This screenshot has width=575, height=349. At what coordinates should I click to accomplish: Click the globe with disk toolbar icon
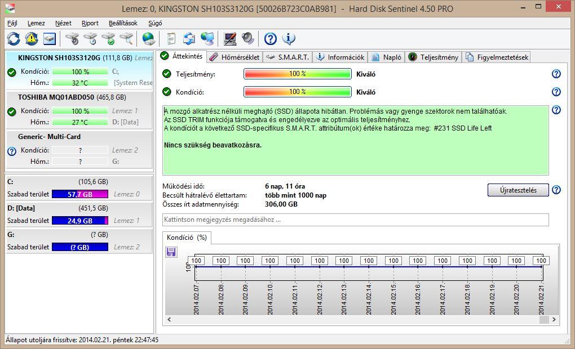(149, 39)
